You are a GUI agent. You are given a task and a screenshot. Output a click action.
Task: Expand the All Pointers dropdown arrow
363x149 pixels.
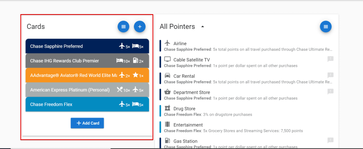[202, 27]
